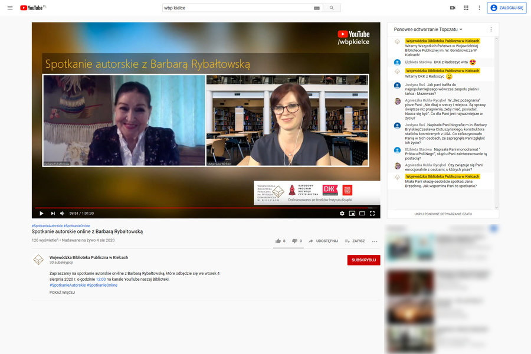Click library avatar beside Jana Brzechwę message
This screenshot has height=354, width=531.
click(x=398, y=177)
